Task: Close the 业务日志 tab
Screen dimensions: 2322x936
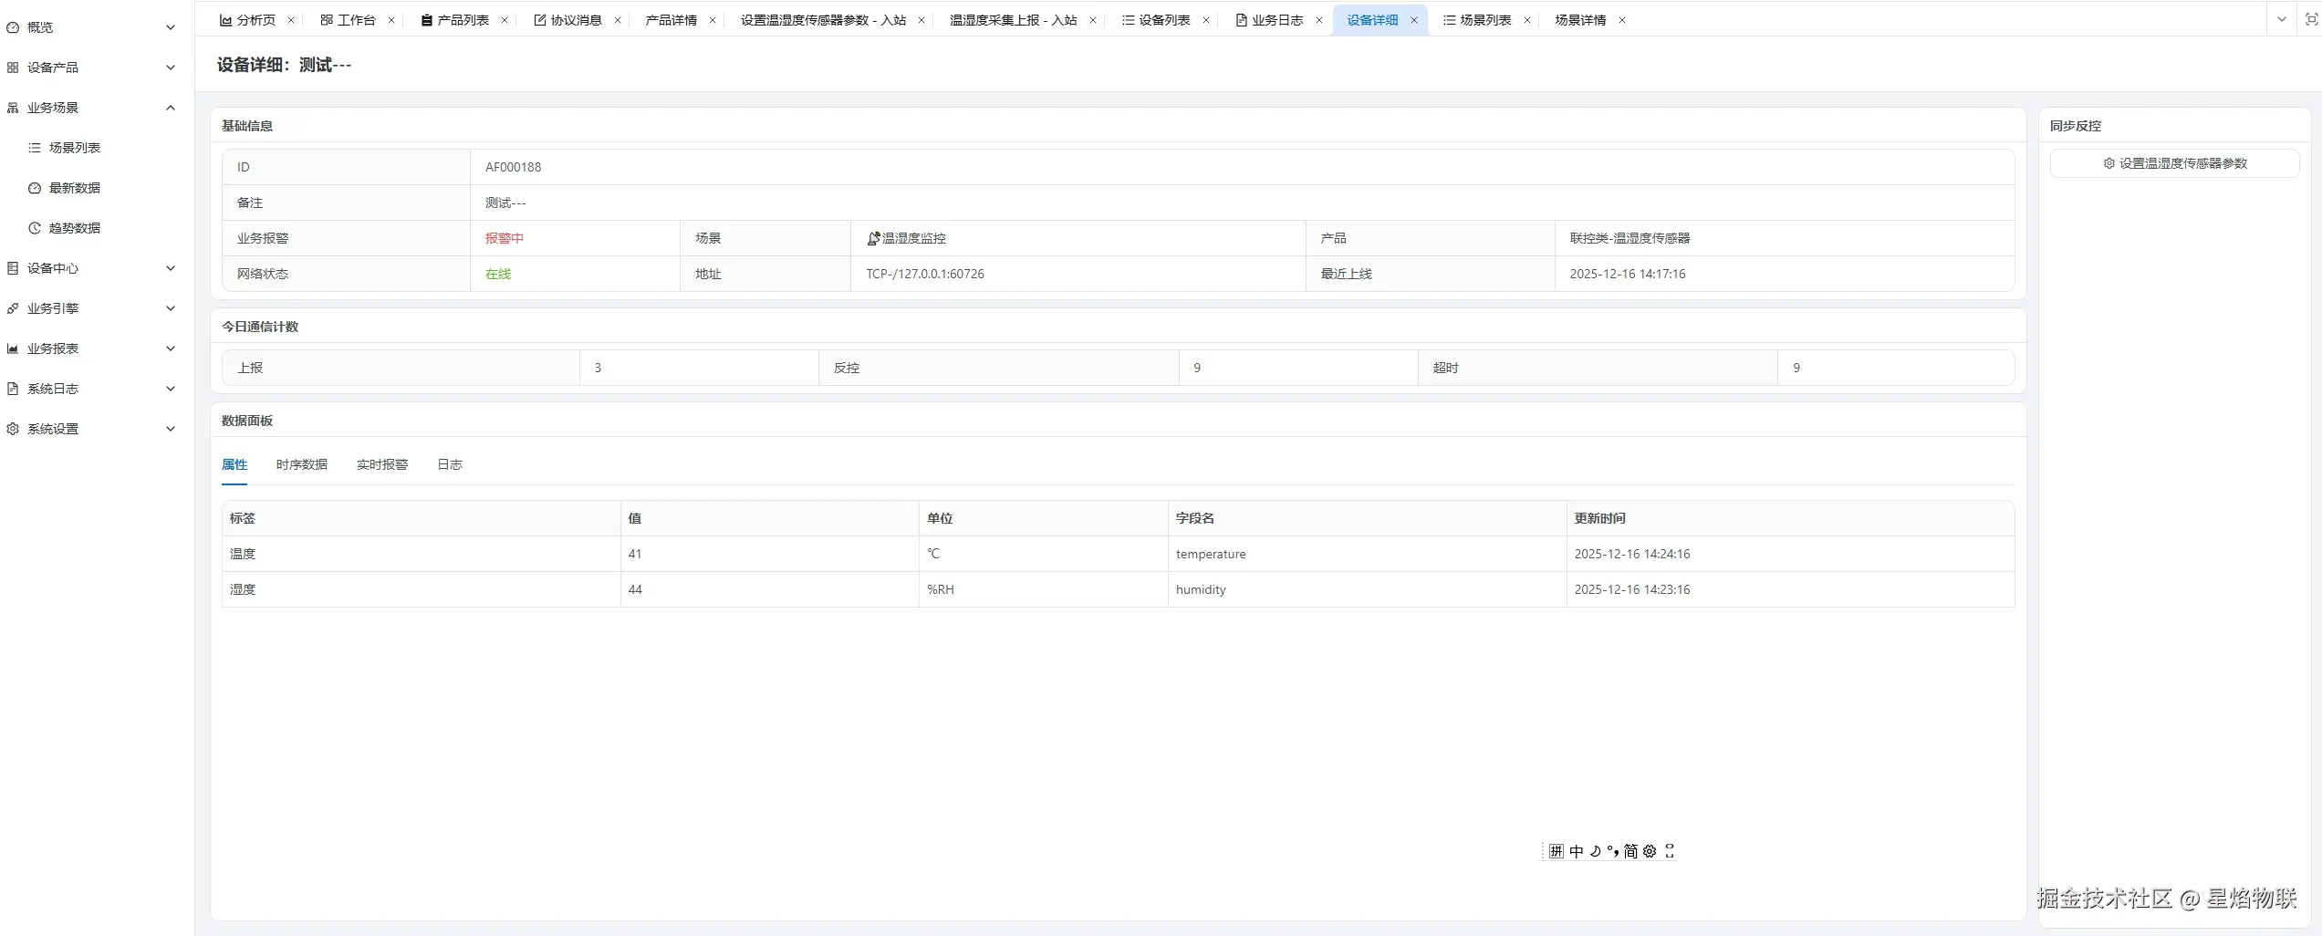Action: [1319, 20]
